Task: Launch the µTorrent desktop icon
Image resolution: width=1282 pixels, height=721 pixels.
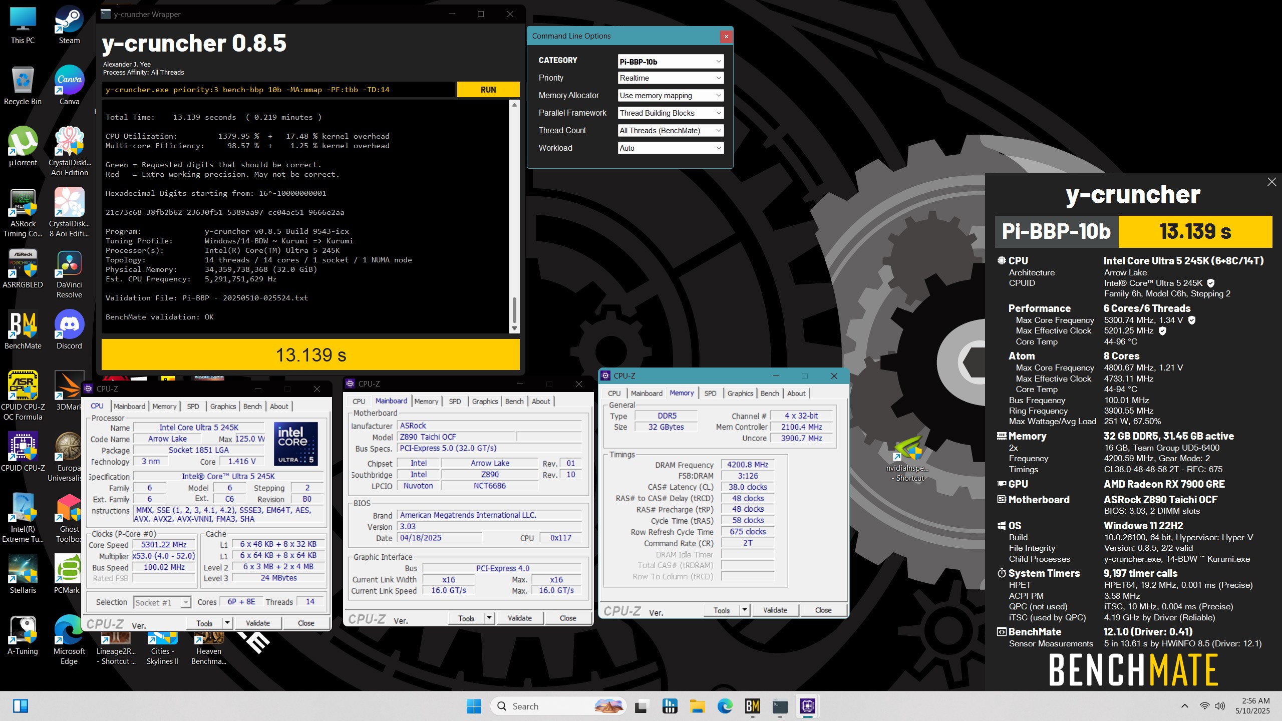Action: [23, 147]
